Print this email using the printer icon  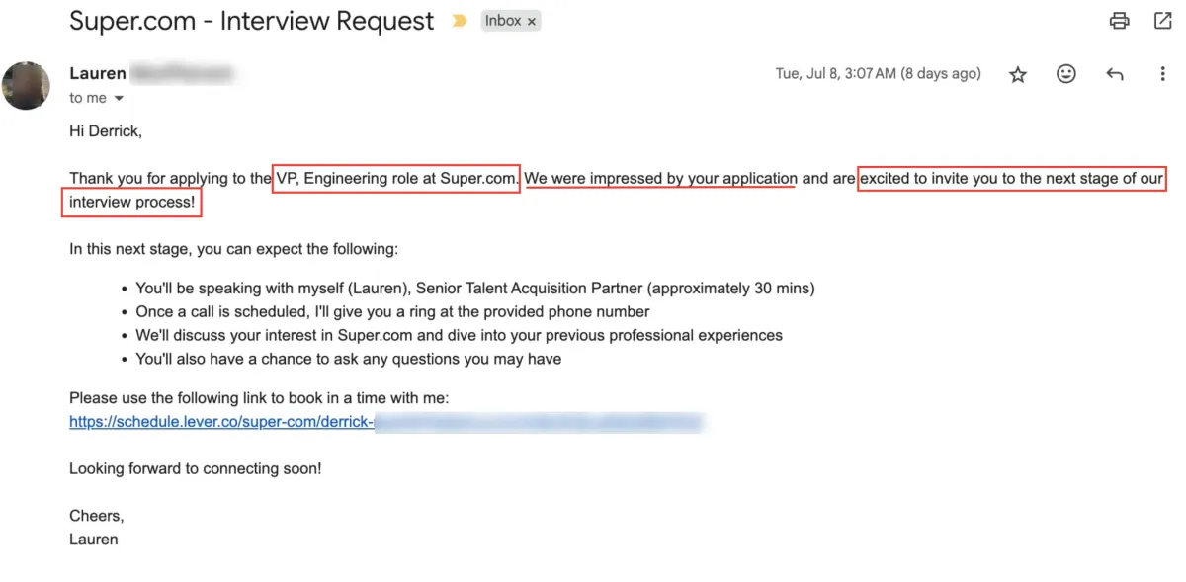click(1119, 21)
